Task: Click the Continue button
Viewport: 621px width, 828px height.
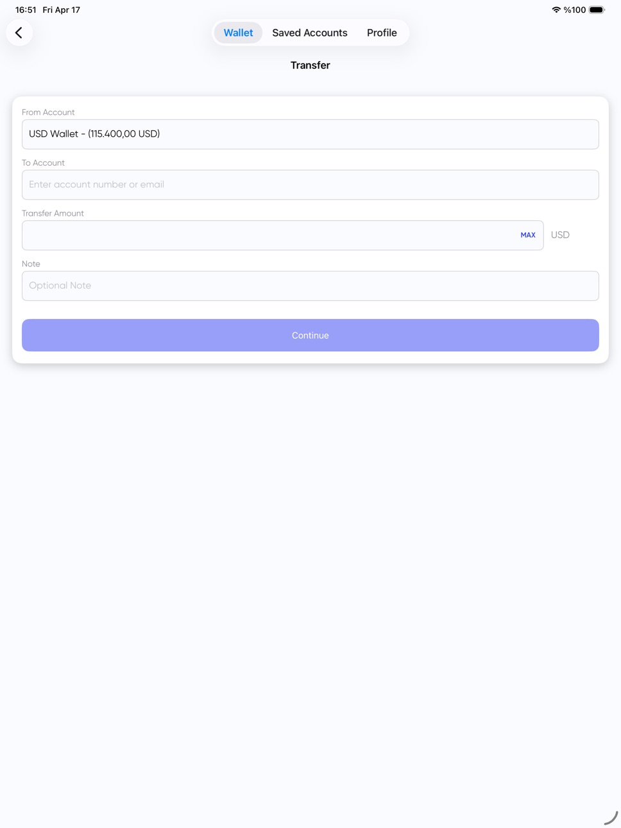Action: 310,335
